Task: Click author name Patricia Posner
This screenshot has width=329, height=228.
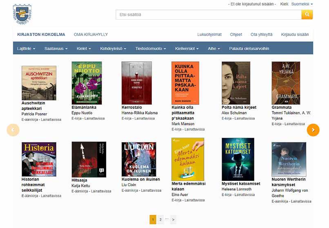Action: (34, 114)
